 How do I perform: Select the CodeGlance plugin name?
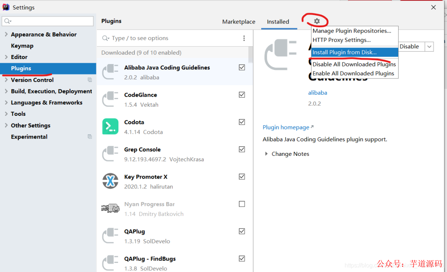141,95
